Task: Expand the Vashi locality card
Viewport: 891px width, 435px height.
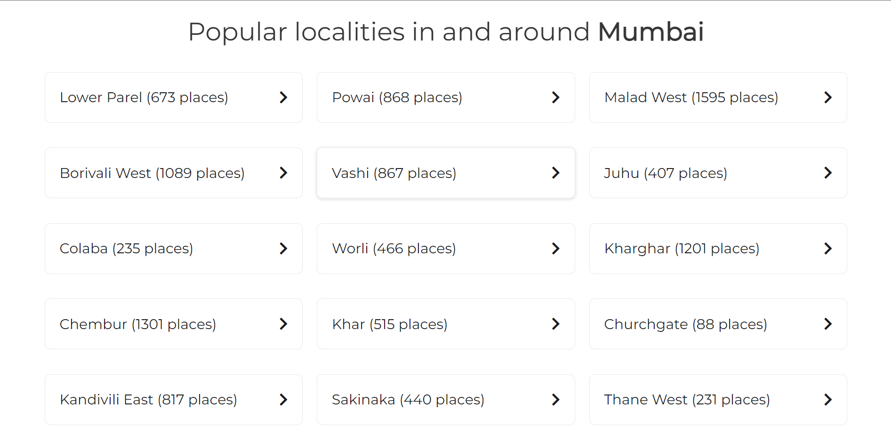Action: [445, 173]
